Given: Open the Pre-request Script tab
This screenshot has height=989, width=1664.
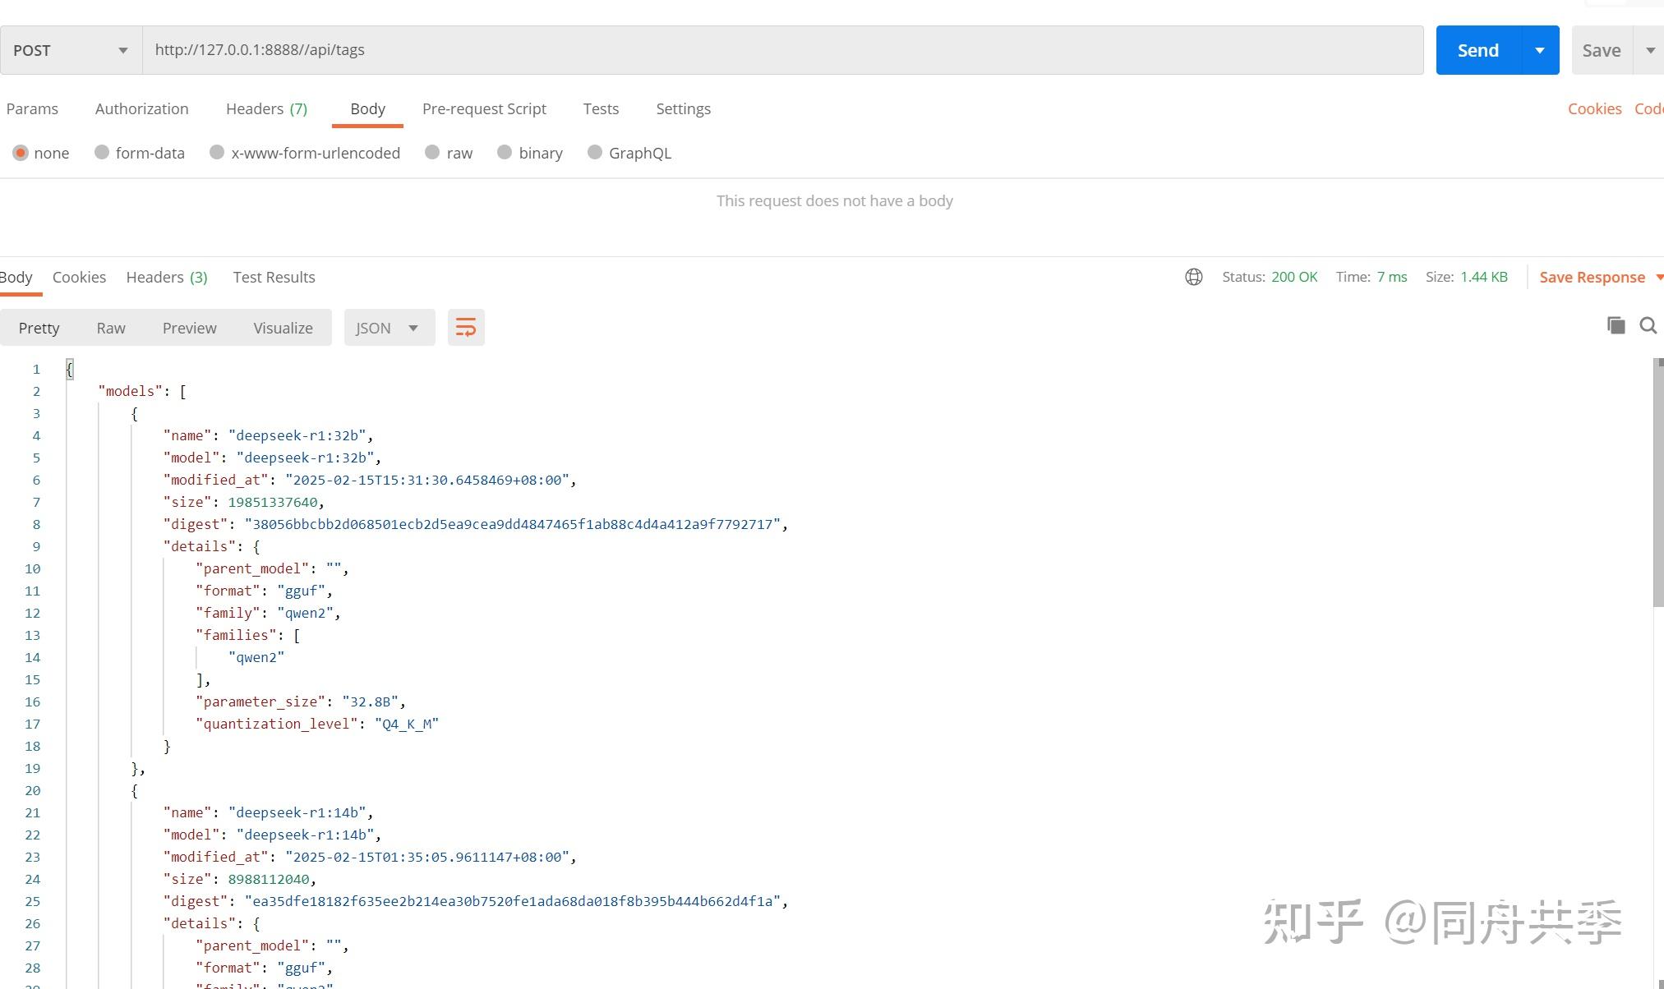Looking at the screenshot, I should (484, 108).
